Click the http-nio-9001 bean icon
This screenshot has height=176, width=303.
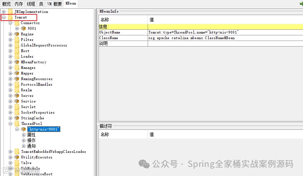pos(23,129)
